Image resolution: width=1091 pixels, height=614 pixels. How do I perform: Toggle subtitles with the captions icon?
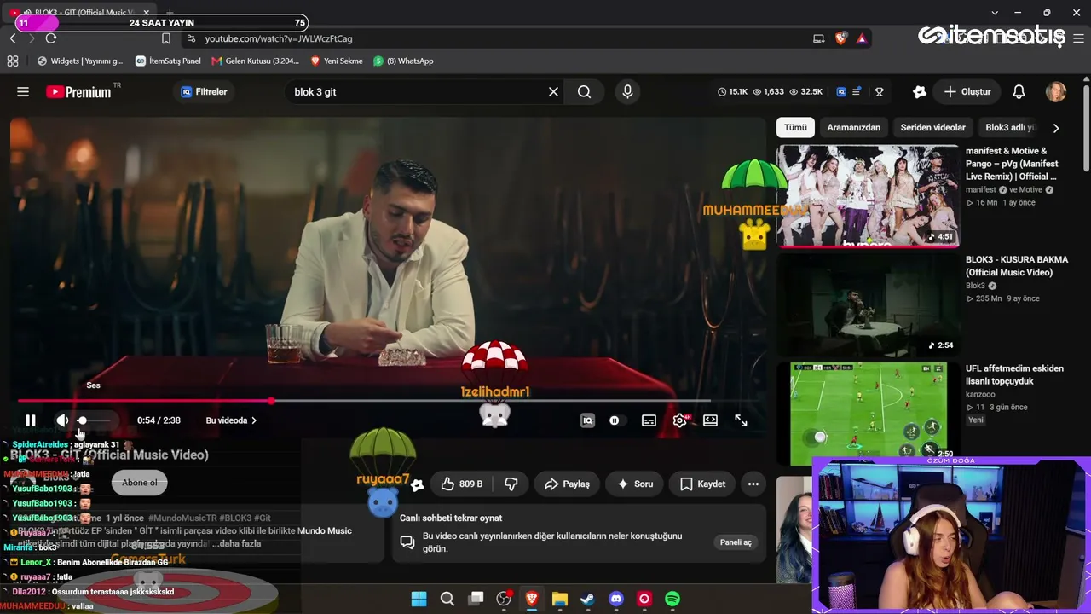click(649, 420)
